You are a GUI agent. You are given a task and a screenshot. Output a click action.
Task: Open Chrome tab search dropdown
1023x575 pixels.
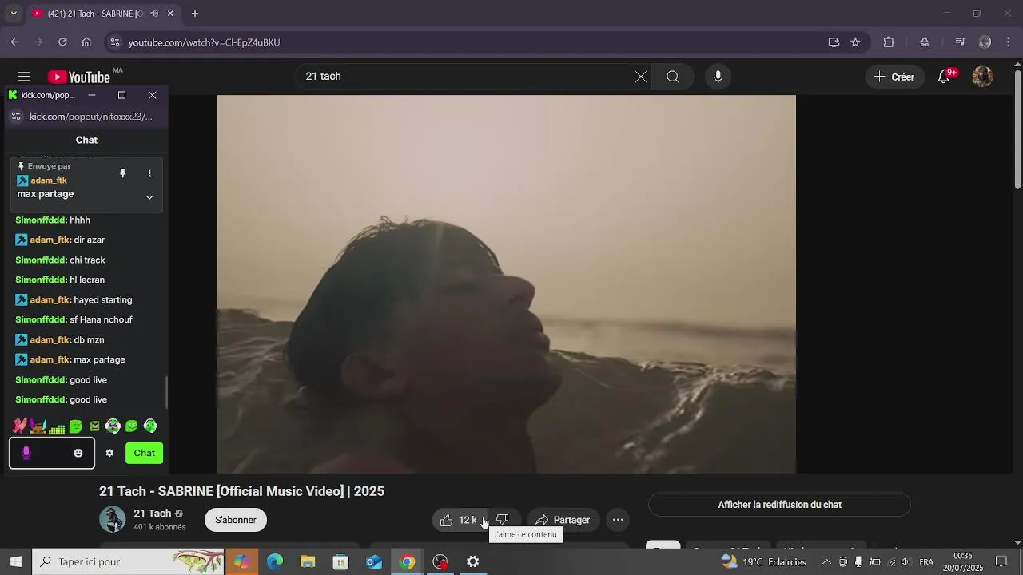[13, 14]
